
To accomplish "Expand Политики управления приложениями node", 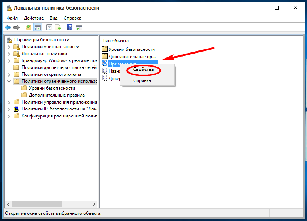I will pyautogui.click(x=9, y=102).
